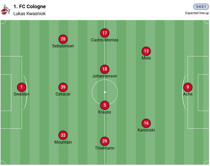
Task: Select number 17 Castro-Montes badge
Action: click(105, 33)
